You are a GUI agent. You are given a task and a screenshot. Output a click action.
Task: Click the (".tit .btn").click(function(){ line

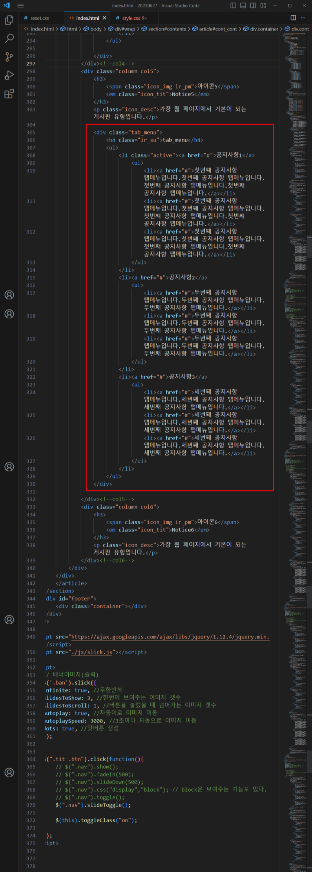[x=95, y=759]
